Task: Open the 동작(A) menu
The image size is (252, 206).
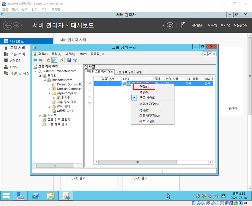Action: point(56,54)
